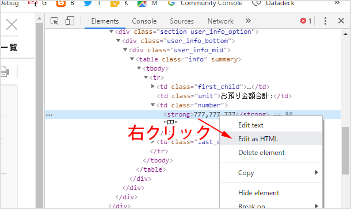Open the Blogger bookmark icon

coord(60,3)
